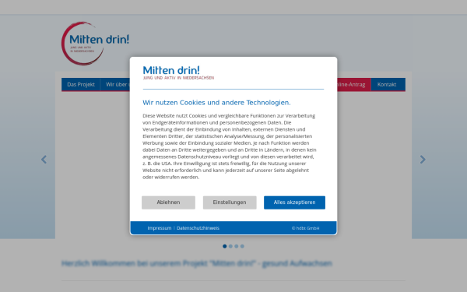Click the Mitten drin! logo in cookie dialog
This screenshot has height=292, width=467.
click(178, 72)
